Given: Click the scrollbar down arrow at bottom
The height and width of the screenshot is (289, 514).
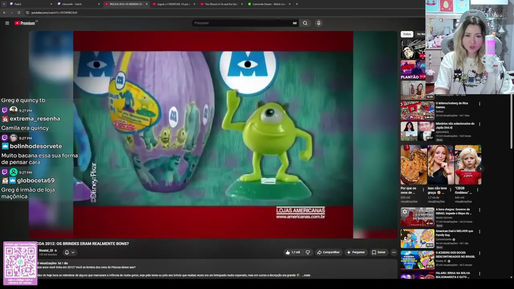Looking at the screenshot, I should click(511, 277).
